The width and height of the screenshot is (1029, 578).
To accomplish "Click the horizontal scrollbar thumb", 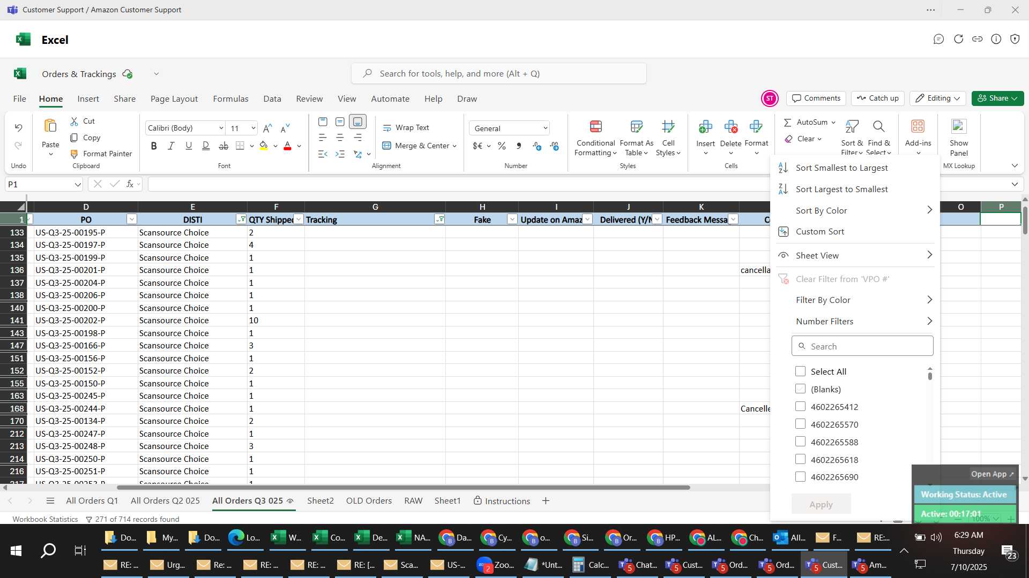I will tap(403, 488).
